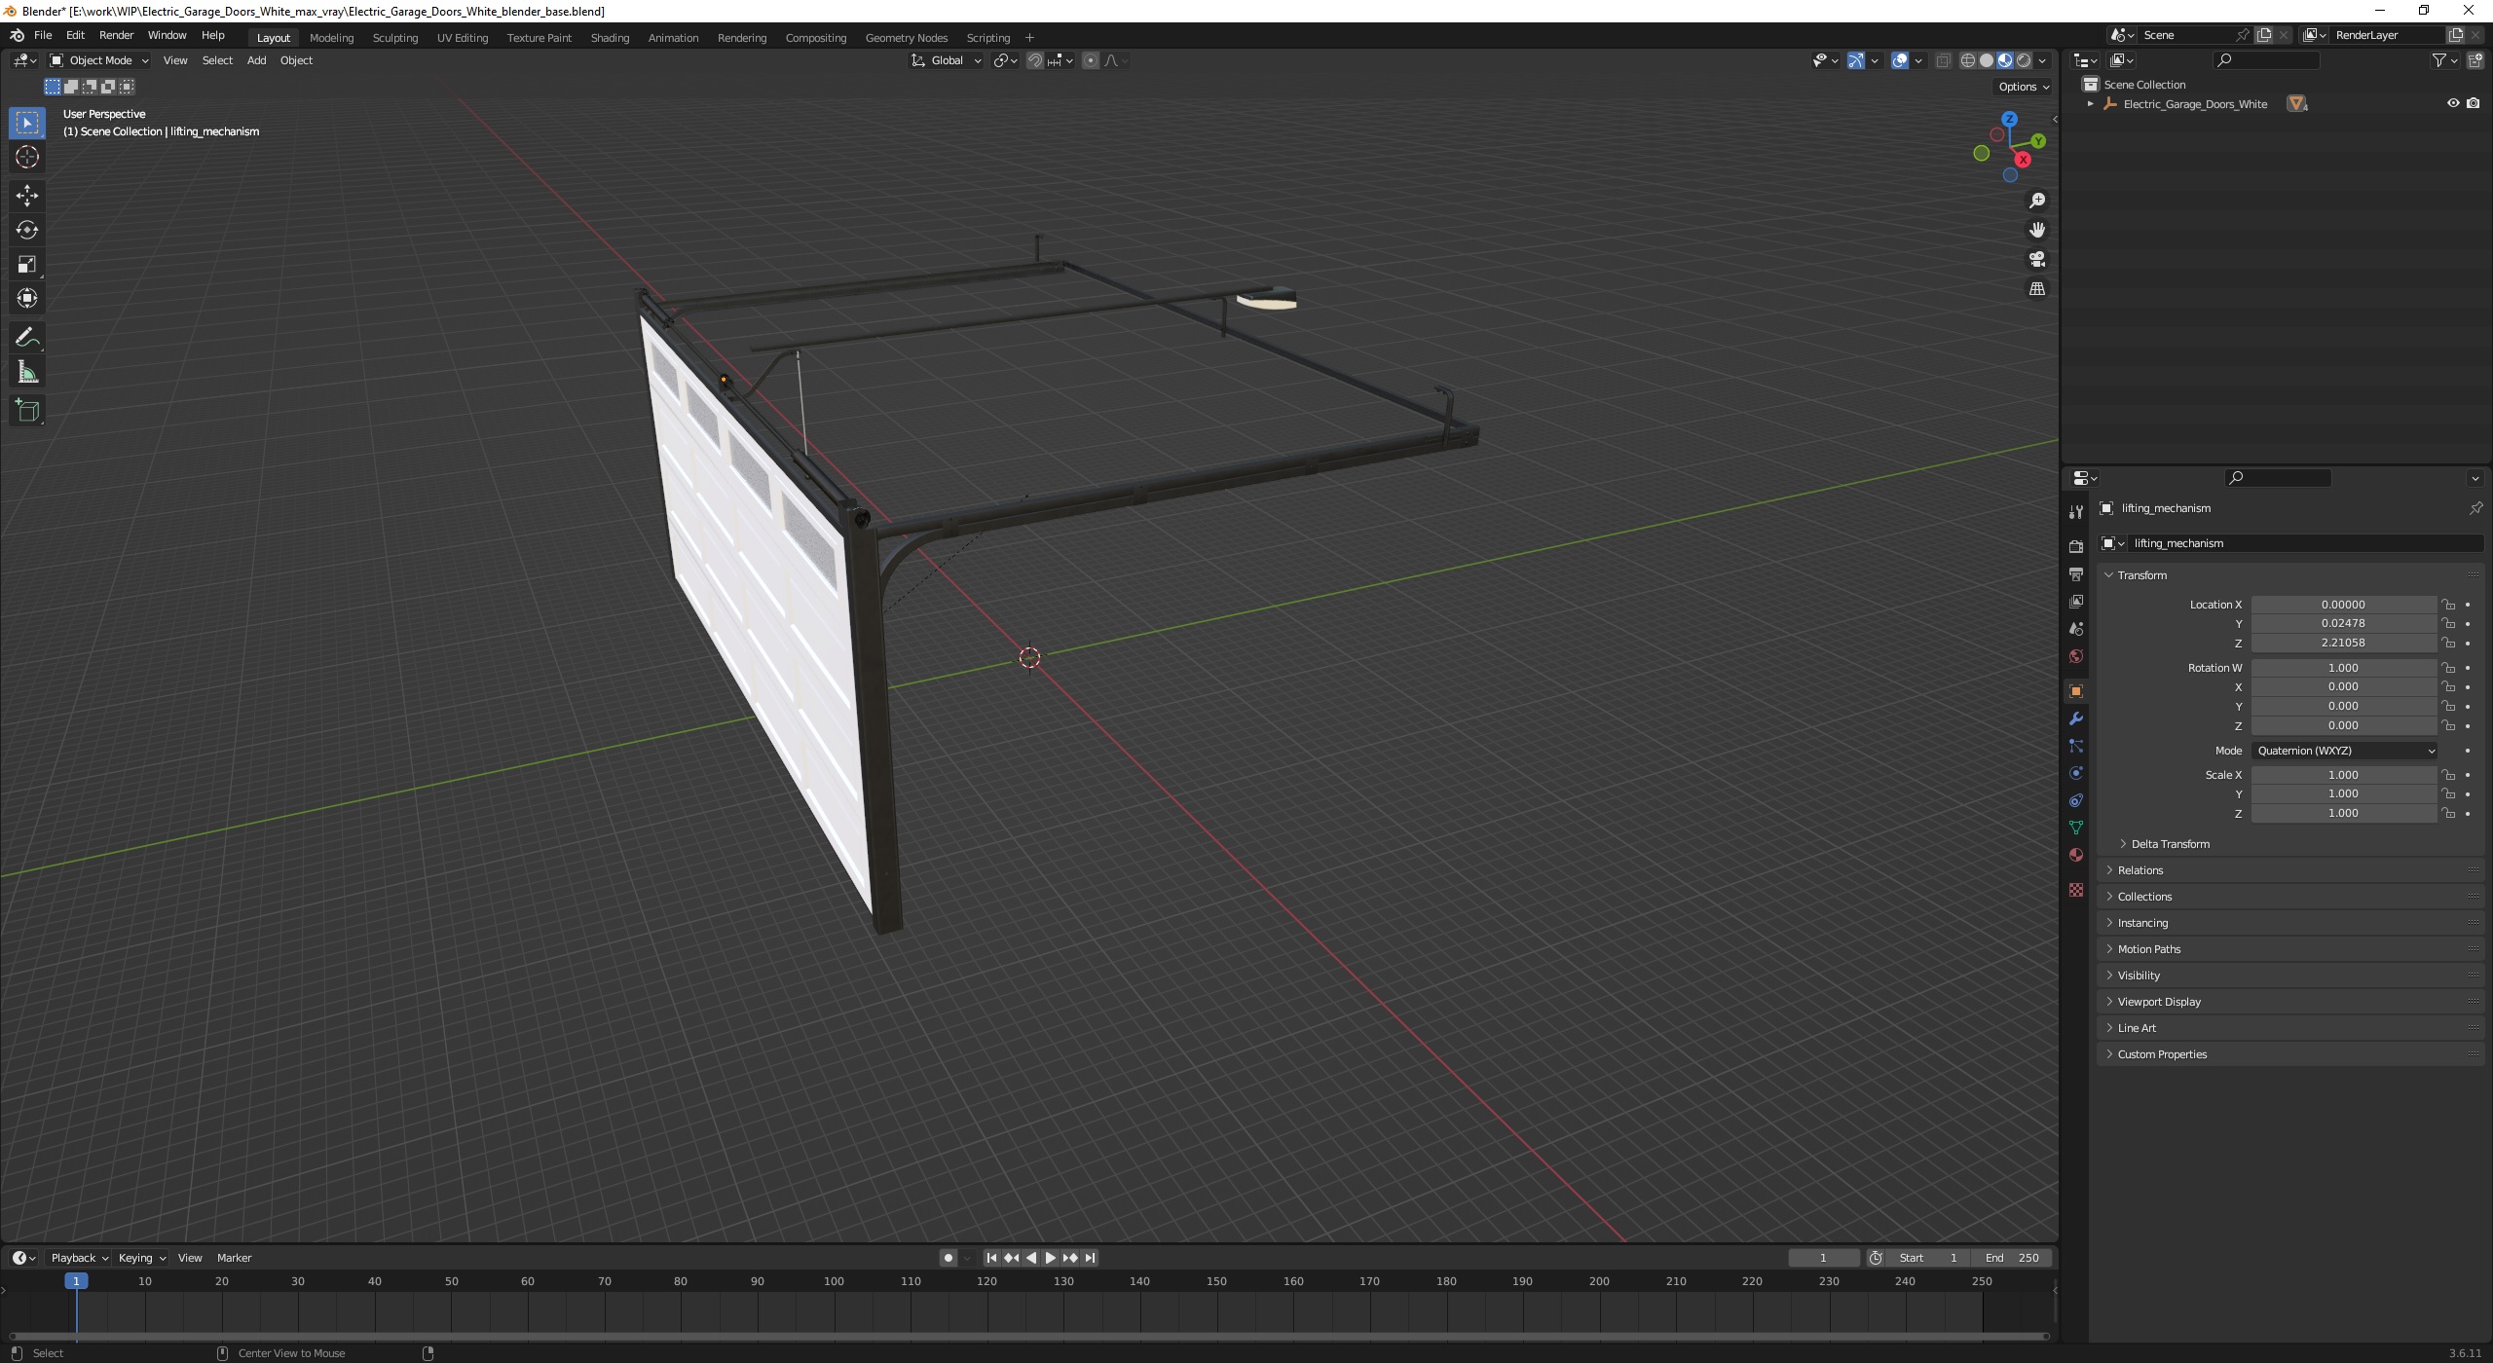
Task: Click the viewport zoom magnifier icon
Action: click(x=2037, y=201)
